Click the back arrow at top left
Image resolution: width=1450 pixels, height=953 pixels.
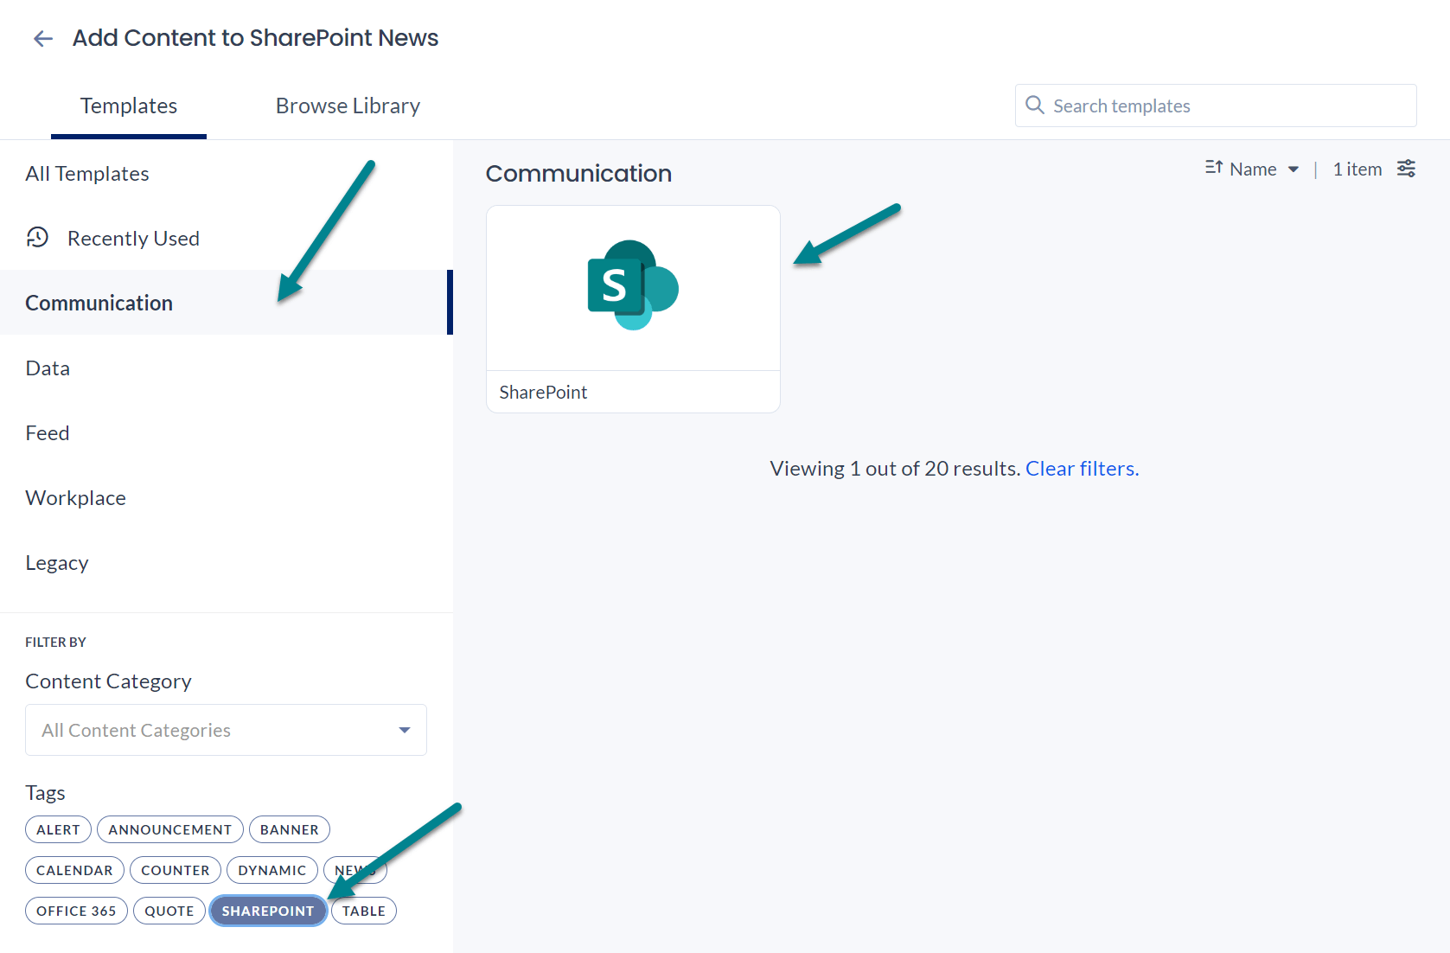(42, 38)
